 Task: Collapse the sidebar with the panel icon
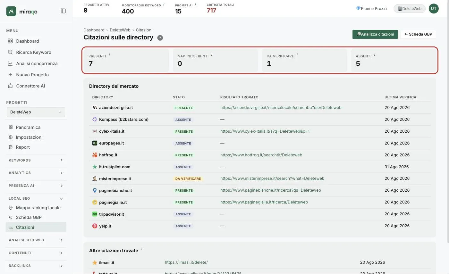pos(63,11)
